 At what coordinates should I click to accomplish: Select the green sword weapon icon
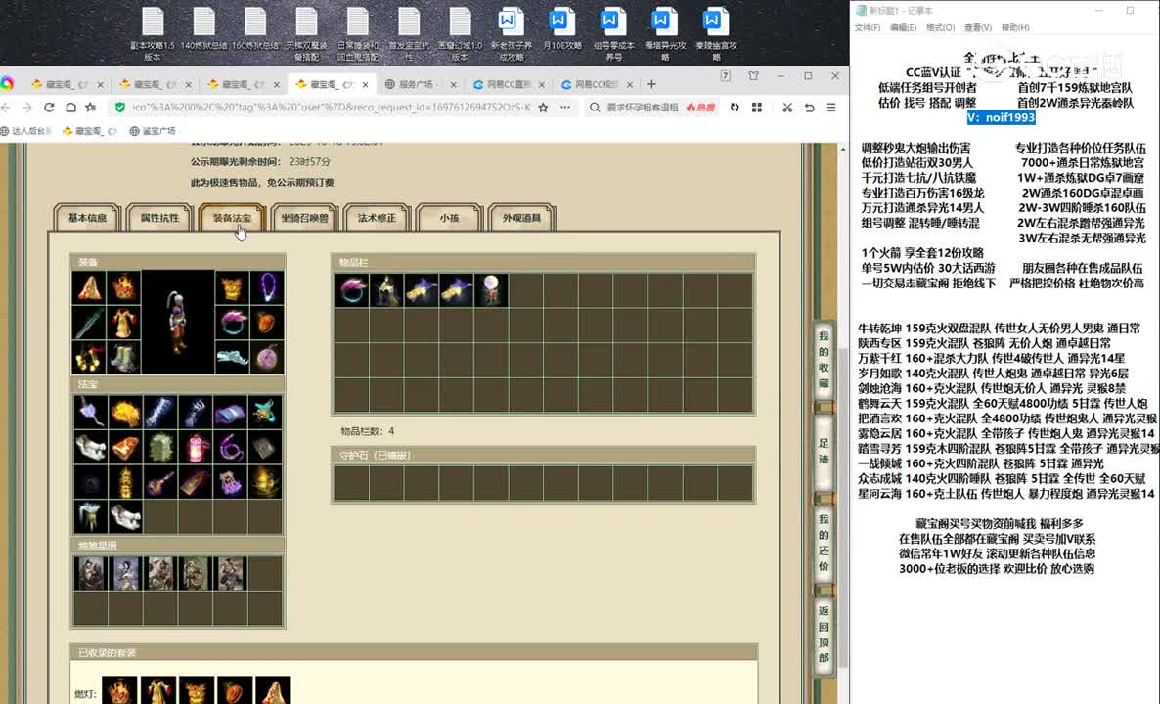click(89, 323)
